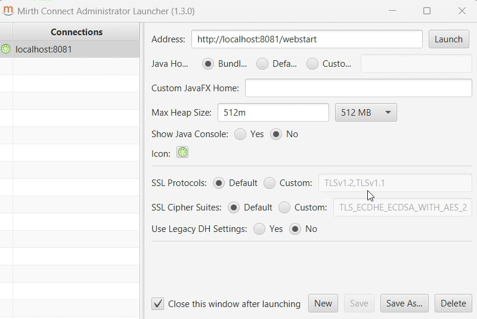The height and width of the screenshot is (319, 477).
Task: Create a New connection
Action: click(x=323, y=303)
